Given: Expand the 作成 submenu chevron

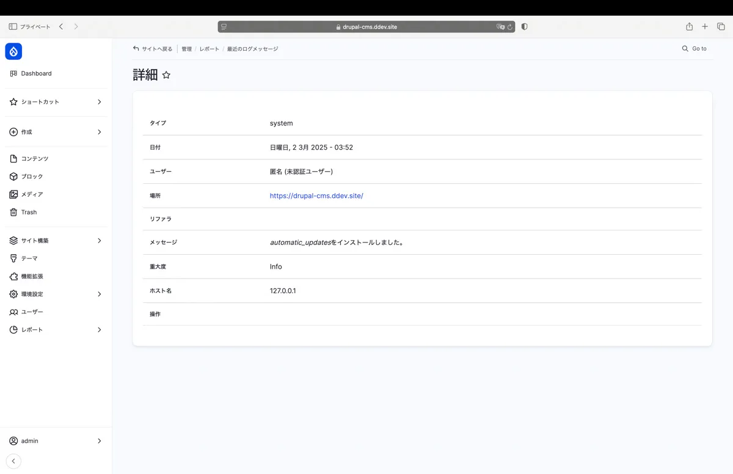Looking at the screenshot, I should tap(100, 132).
